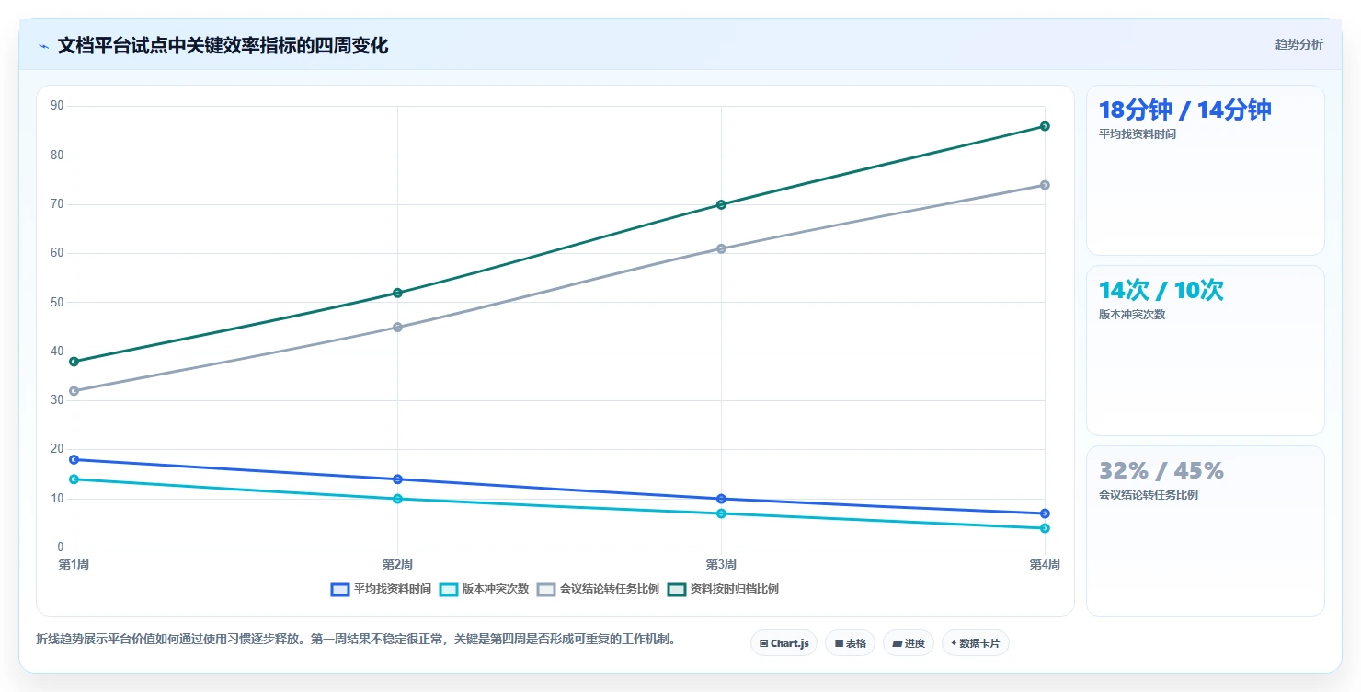
Task: Click 资料按时归档比例 data point at 第3周
Action: click(x=721, y=204)
